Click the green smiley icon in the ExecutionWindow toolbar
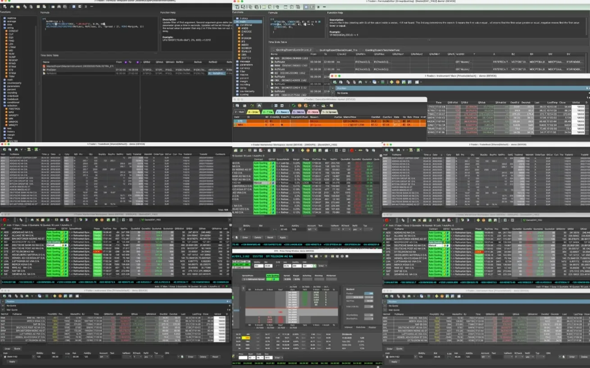 tap(305, 106)
